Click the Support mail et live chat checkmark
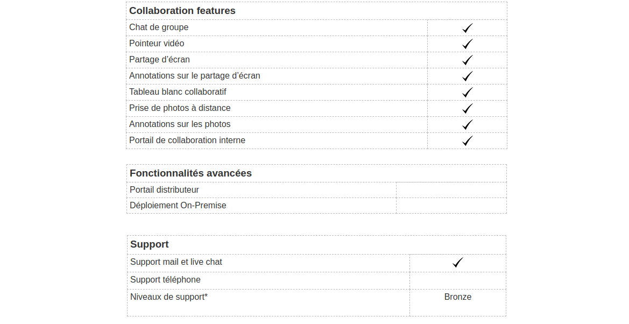 (x=458, y=263)
